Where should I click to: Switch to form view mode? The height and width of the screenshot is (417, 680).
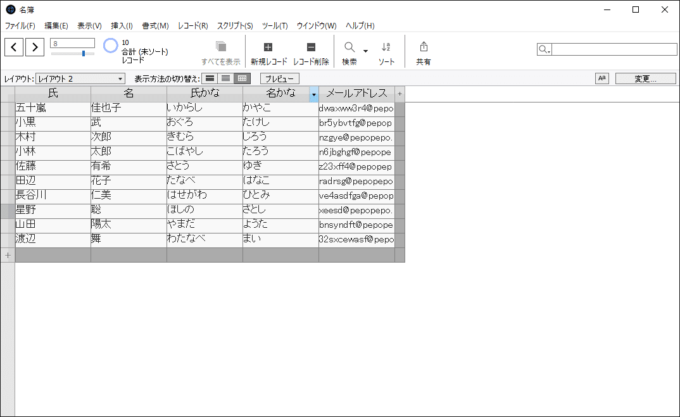pyautogui.click(x=210, y=78)
